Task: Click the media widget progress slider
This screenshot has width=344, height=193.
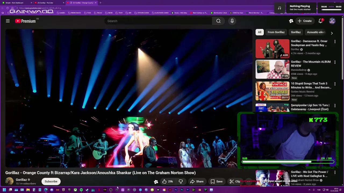Action: (331, 9)
